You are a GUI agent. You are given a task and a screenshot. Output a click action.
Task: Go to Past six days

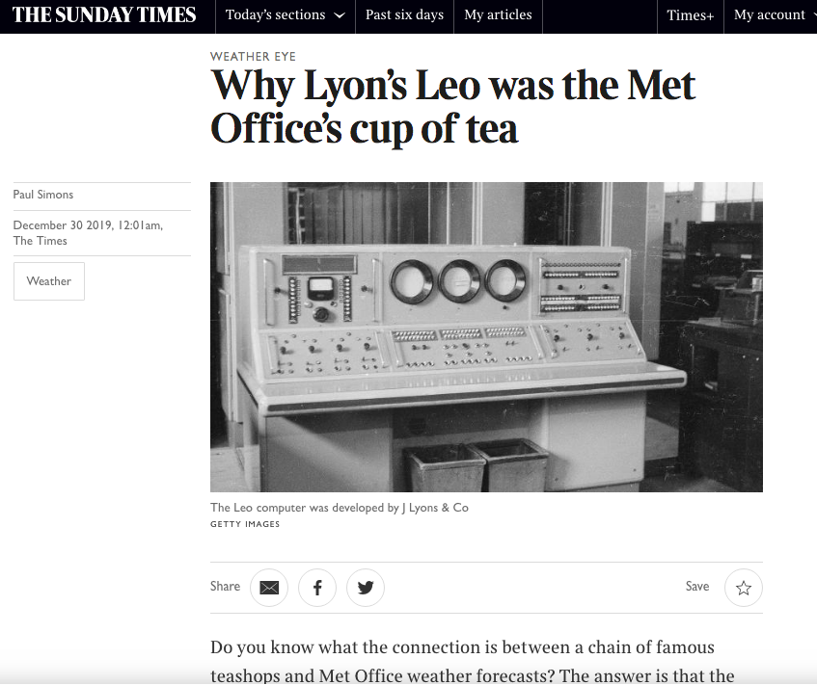point(404,15)
